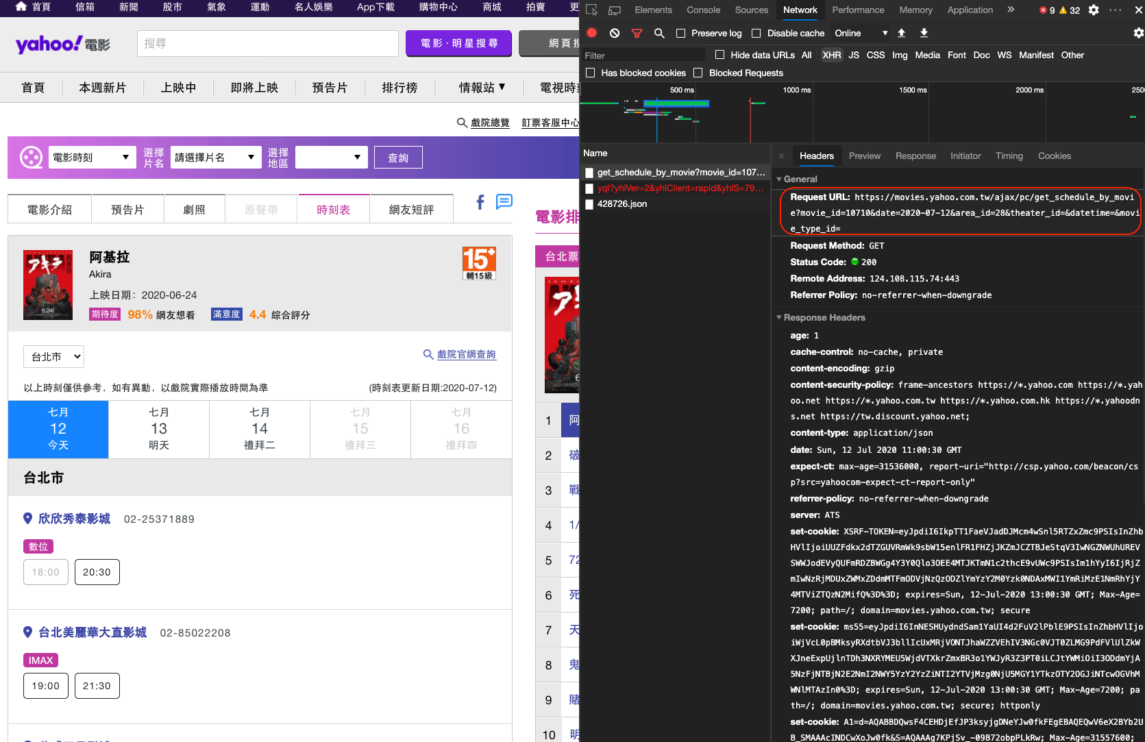
Task: Click the Yahoo movies logo
Action: [x=62, y=45]
